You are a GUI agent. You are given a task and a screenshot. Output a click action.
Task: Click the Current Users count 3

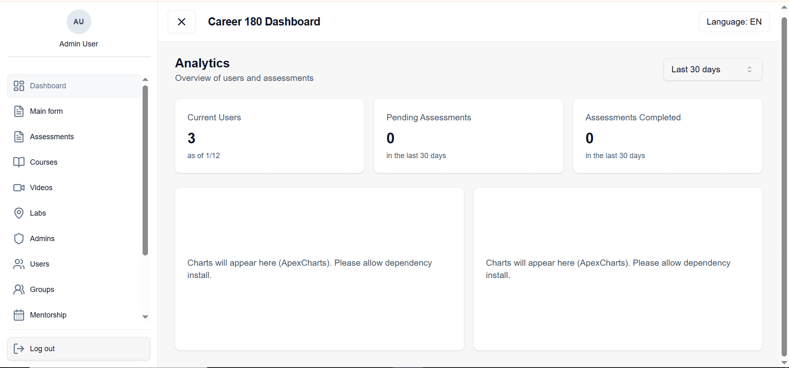[191, 138]
